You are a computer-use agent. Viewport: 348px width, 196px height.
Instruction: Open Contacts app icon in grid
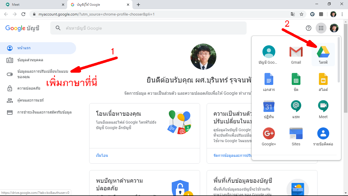coord(323,136)
